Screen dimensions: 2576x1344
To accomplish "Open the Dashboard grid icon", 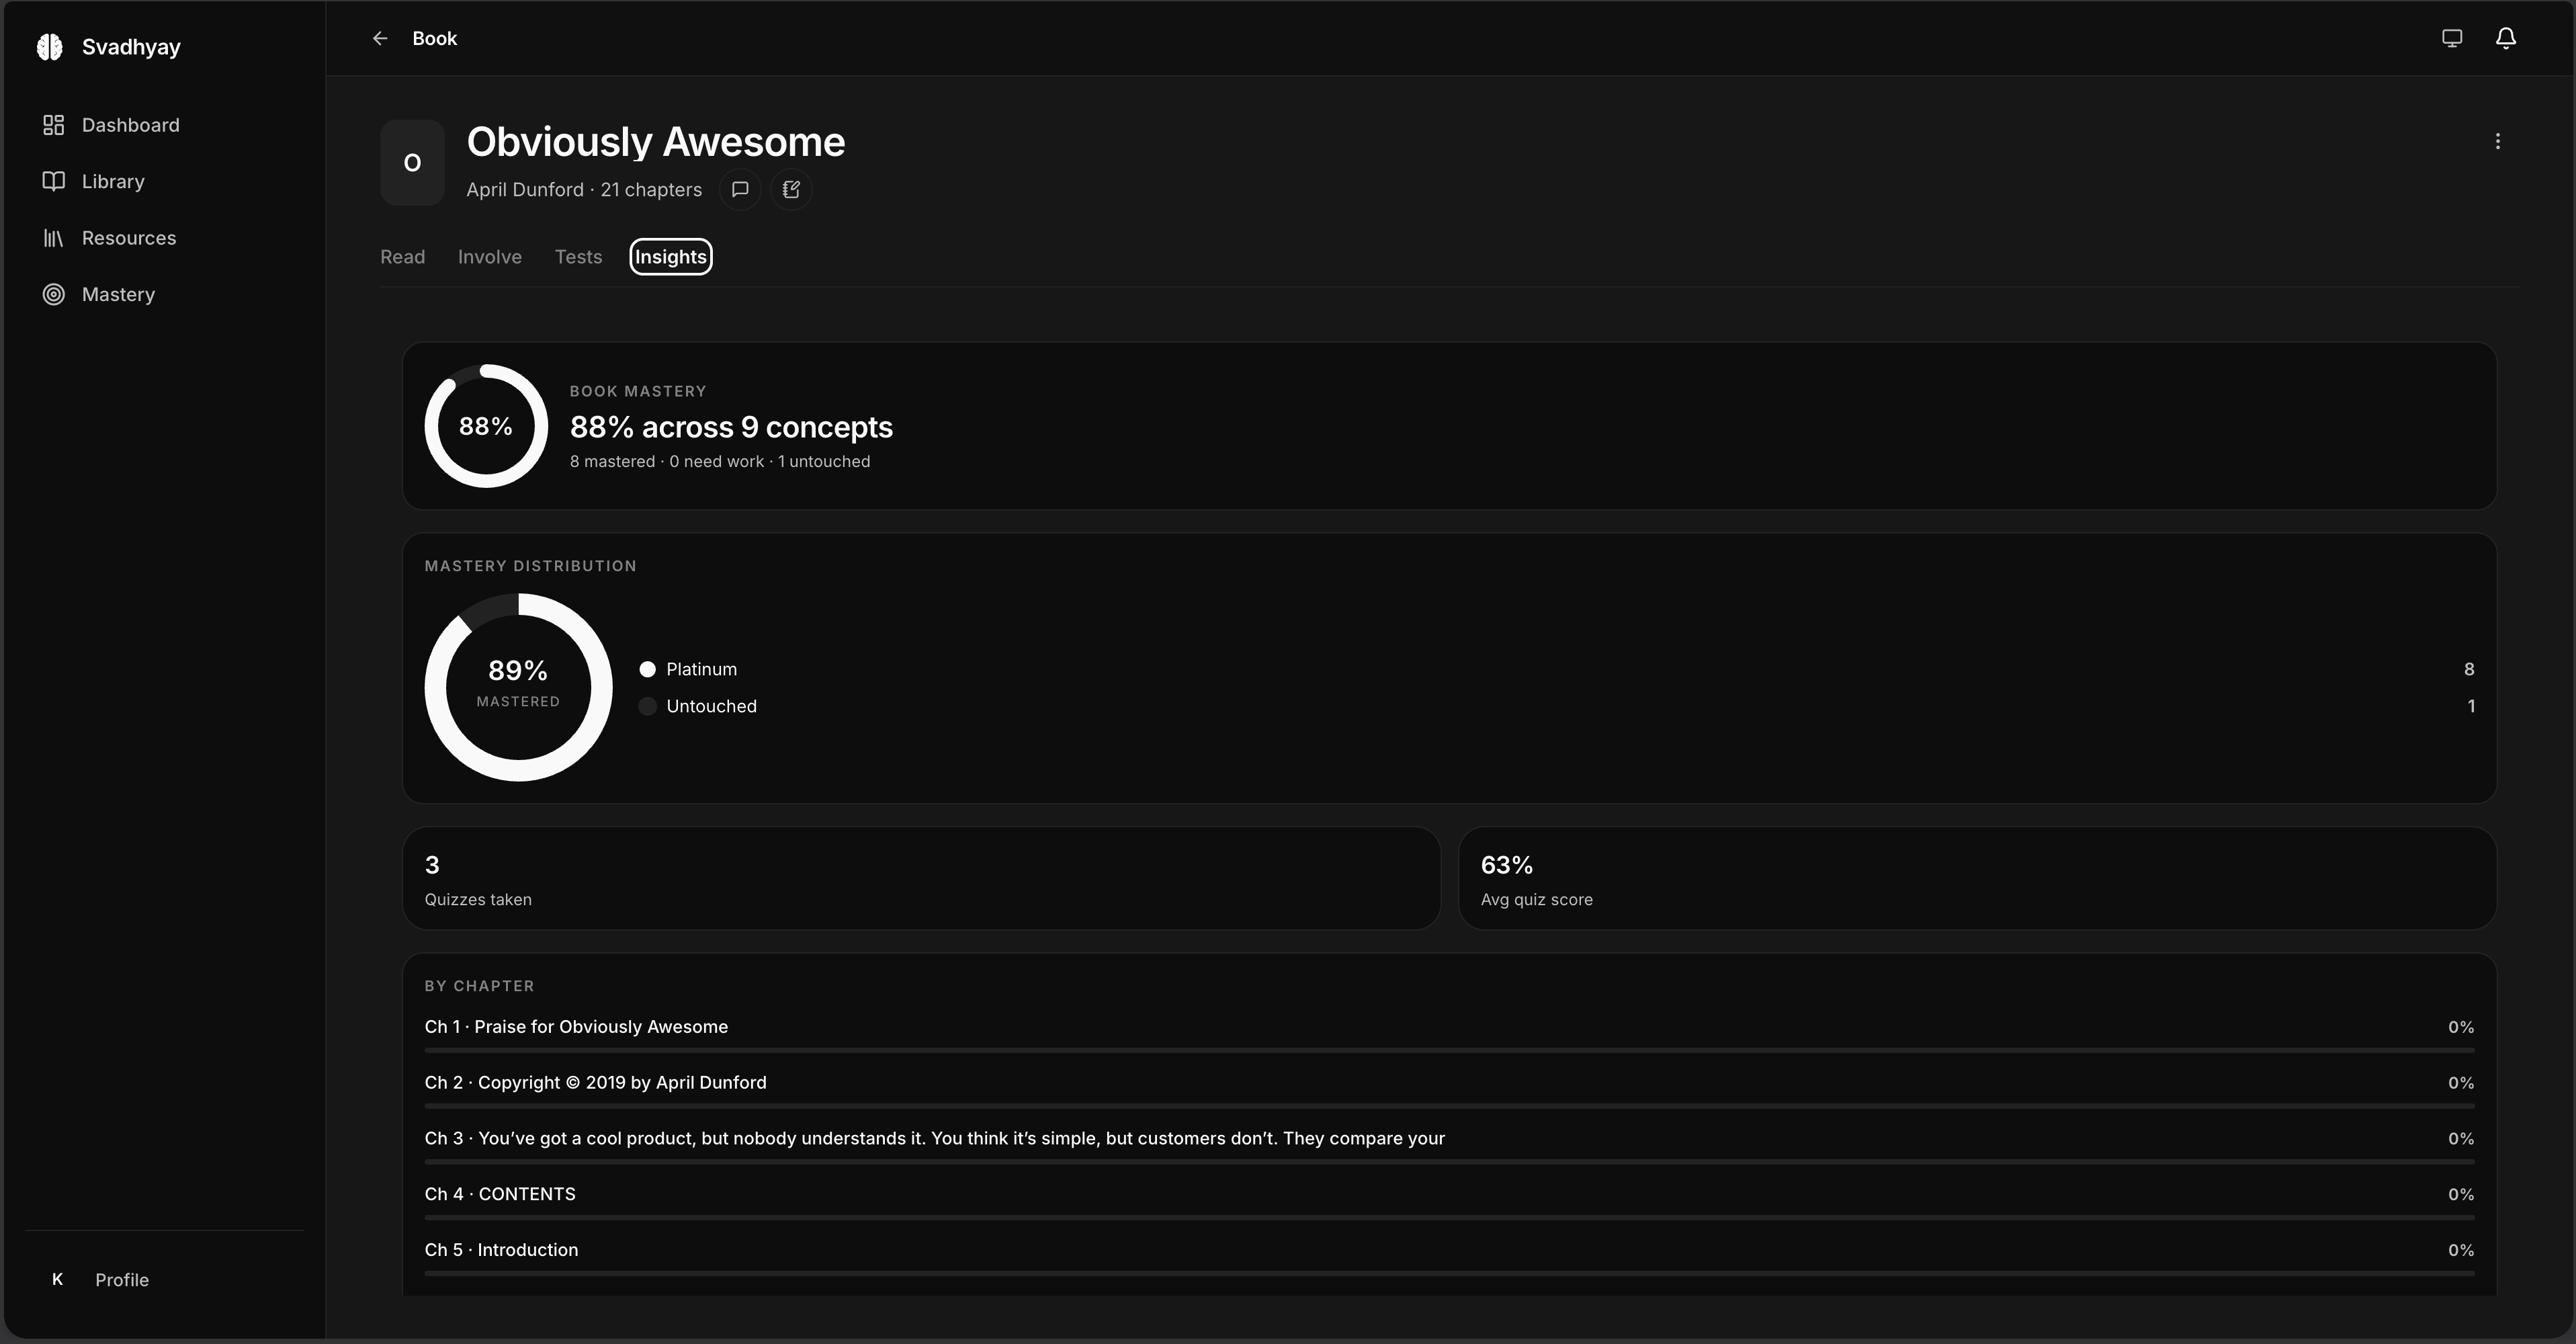I will 54,125.
